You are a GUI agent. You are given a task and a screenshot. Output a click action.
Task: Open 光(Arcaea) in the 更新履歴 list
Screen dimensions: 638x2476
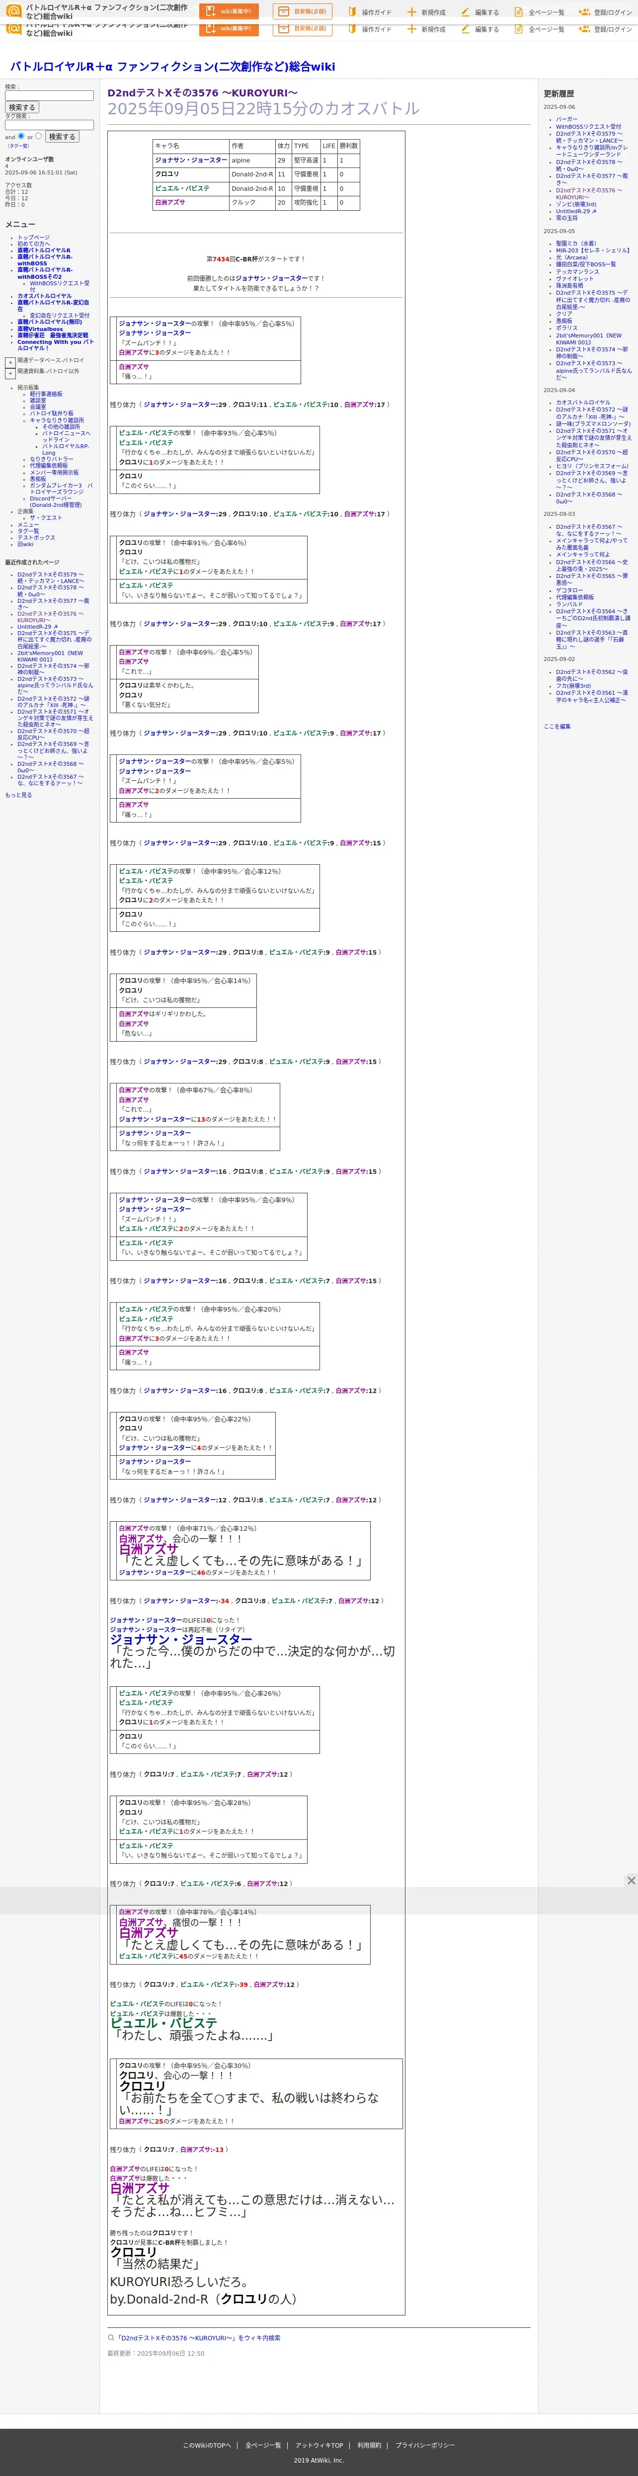coord(572,257)
